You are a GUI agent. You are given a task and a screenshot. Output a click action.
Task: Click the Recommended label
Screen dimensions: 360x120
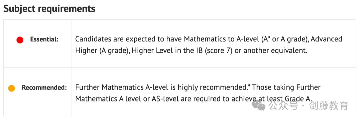point(44,88)
